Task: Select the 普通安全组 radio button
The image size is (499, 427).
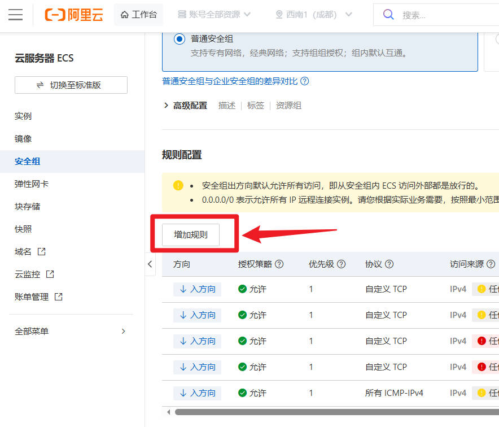Action: click(180, 39)
